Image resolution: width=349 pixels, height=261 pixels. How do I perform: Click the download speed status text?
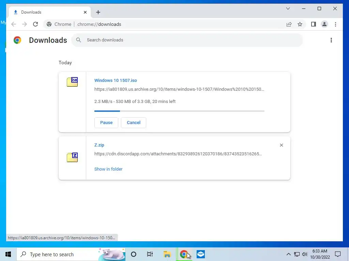135,101
